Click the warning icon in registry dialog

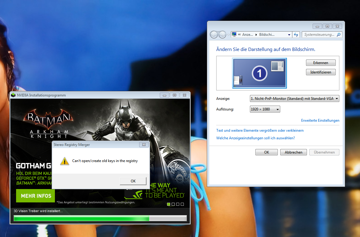[65, 161]
